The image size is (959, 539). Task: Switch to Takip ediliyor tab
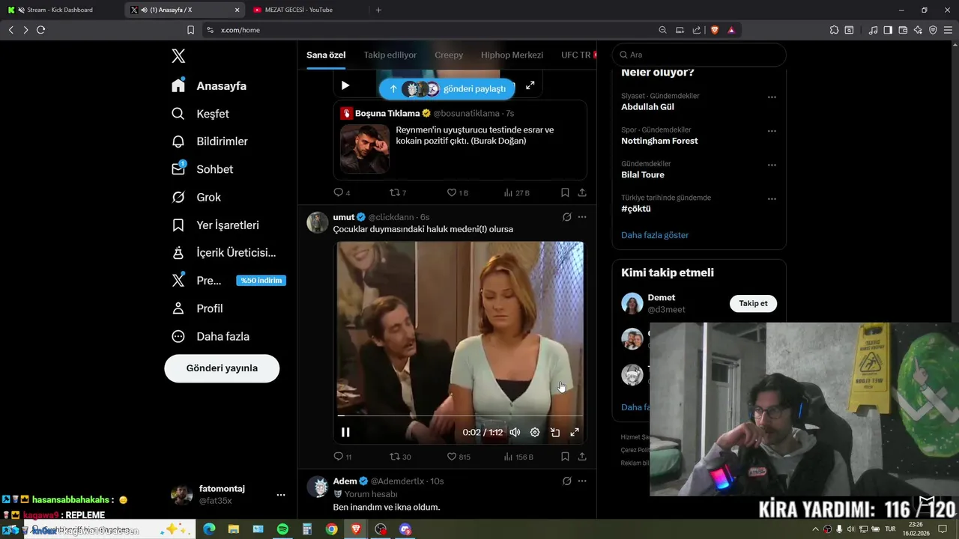tap(390, 55)
